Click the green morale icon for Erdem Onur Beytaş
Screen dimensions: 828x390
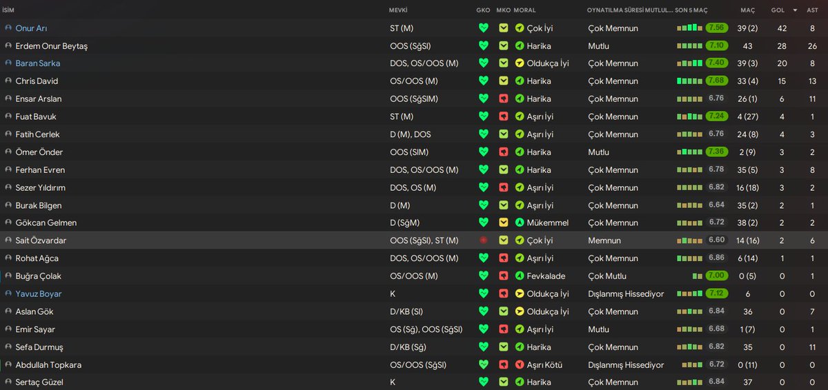click(x=520, y=46)
